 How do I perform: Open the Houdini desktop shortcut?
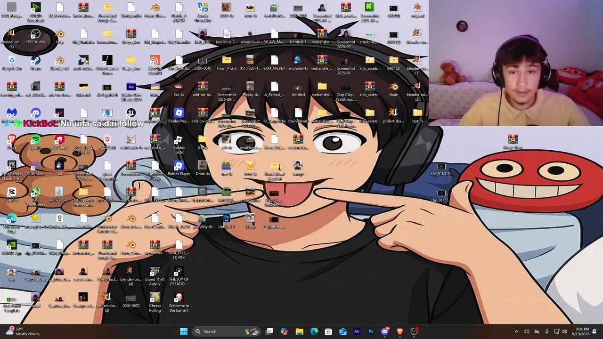pos(155,65)
